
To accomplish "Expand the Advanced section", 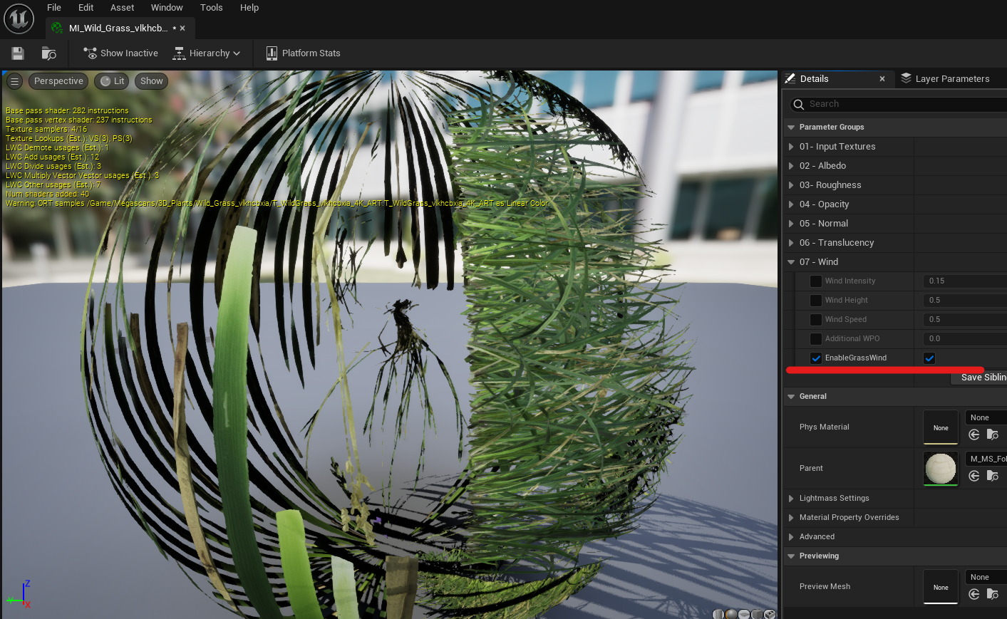I will tap(791, 537).
